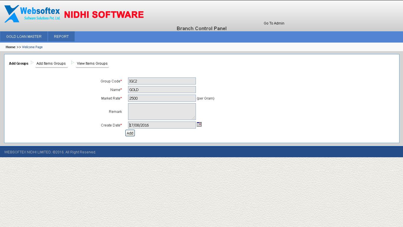Grab the Remark box resize handle
This screenshot has height=227, width=403.
tap(194, 118)
